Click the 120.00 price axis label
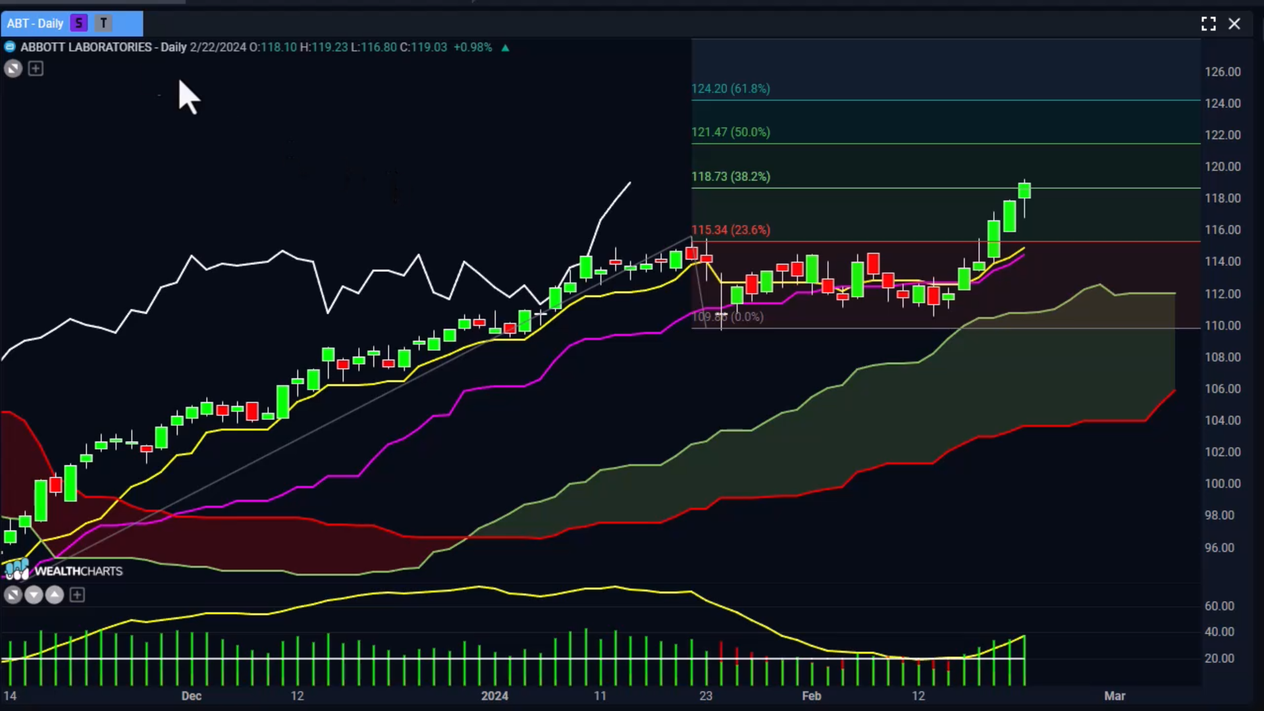This screenshot has height=711, width=1264. (x=1223, y=167)
